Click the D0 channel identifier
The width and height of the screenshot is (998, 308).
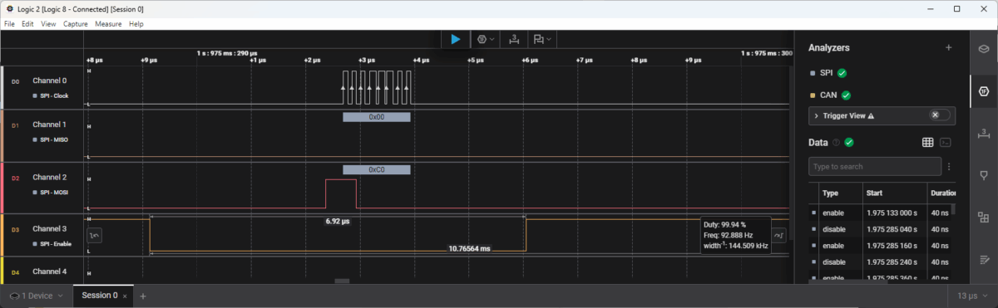coord(15,81)
